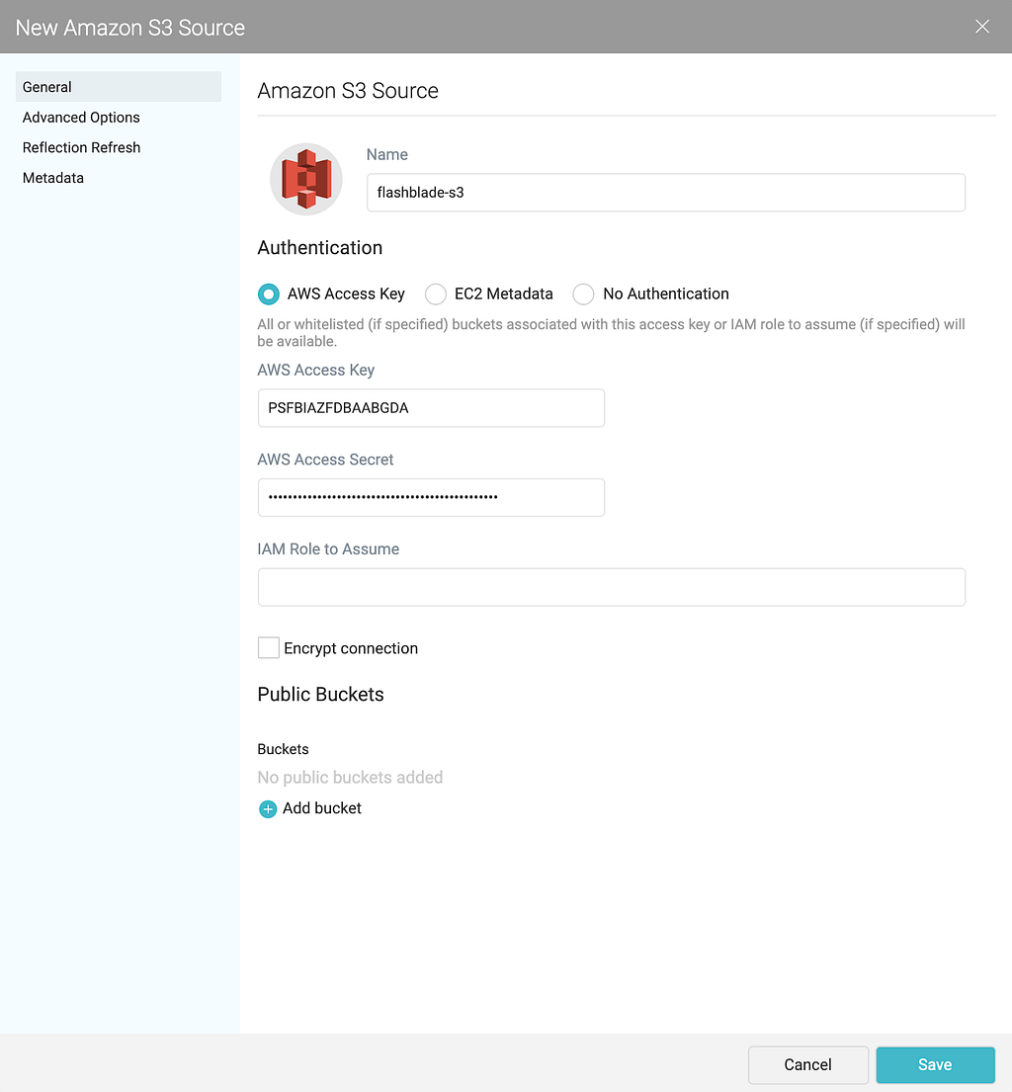Click the whitelisted buckets help text
Image resolution: width=1012 pixels, height=1092 pixels.
click(611, 332)
